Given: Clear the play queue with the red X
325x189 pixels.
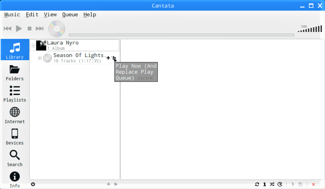Looking at the screenshot, I should pos(313,184).
